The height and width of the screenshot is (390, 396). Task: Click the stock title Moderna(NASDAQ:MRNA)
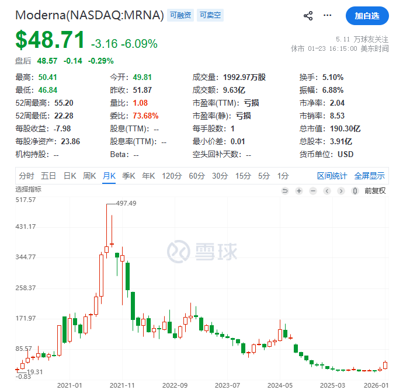click(90, 15)
